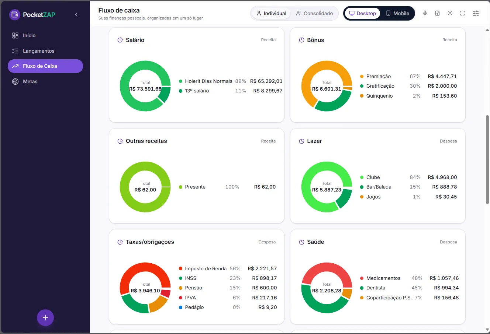Enter fullscreen with the frame icon

click(x=462, y=13)
